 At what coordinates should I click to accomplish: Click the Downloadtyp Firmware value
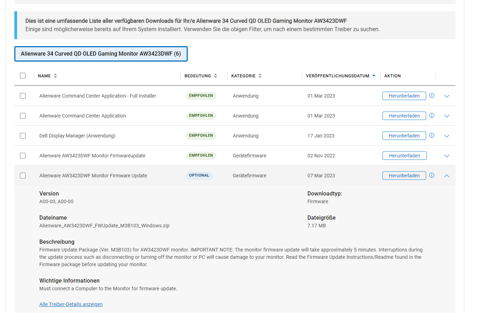(x=318, y=201)
